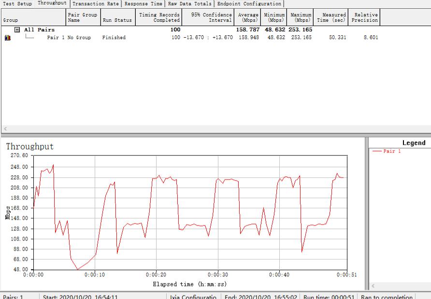Click the -13.670 : +13.670 confidence value
Image resolution: width=431 pixels, height=299 pixels.
(208, 37)
